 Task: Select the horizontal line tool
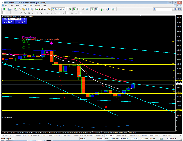coord(17,13)
